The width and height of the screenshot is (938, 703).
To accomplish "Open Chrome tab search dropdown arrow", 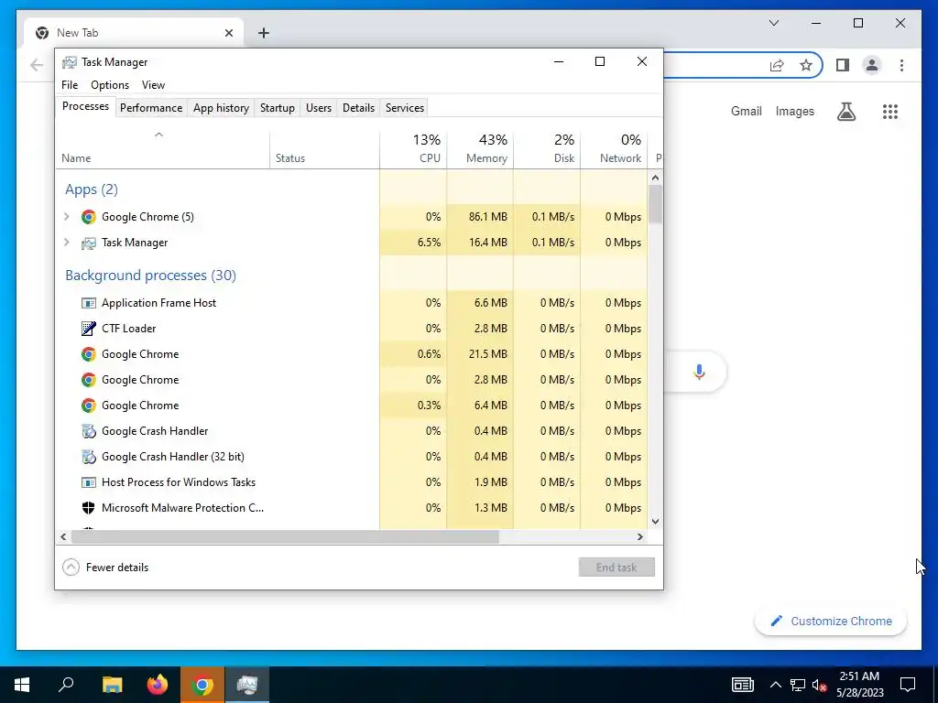I will coord(773,23).
